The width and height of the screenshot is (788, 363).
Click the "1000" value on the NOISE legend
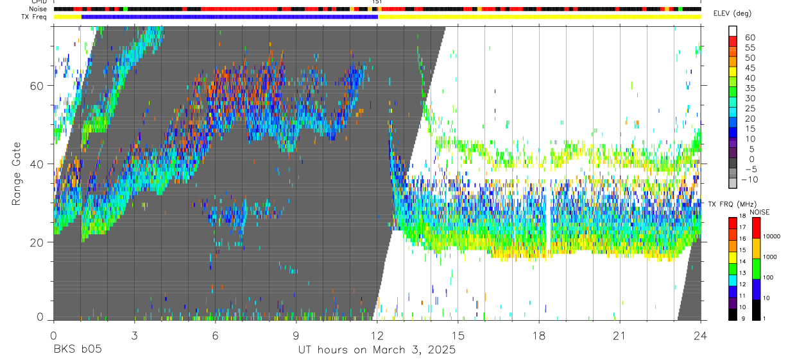pyautogui.click(x=769, y=257)
